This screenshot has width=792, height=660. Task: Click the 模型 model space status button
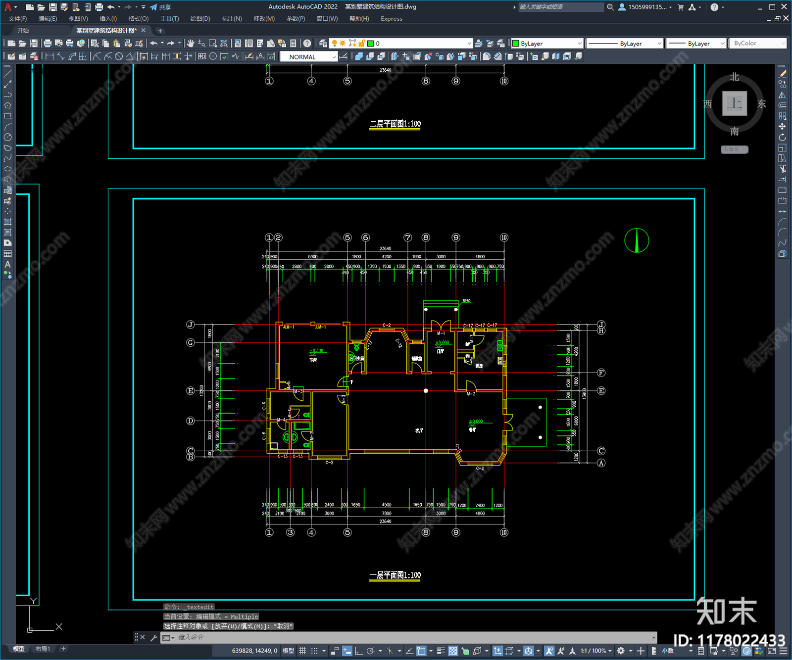[x=288, y=651]
